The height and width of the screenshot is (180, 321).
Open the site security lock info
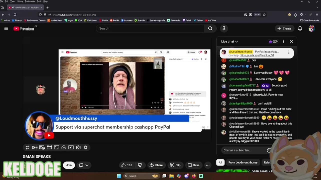tap(45, 15)
